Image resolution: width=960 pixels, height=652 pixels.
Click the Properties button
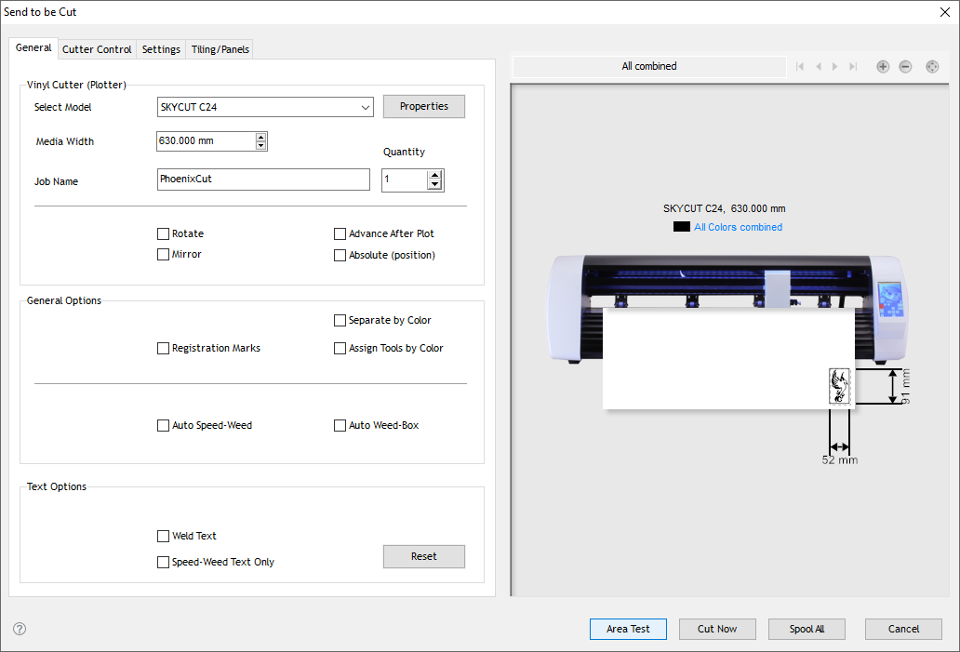423,107
